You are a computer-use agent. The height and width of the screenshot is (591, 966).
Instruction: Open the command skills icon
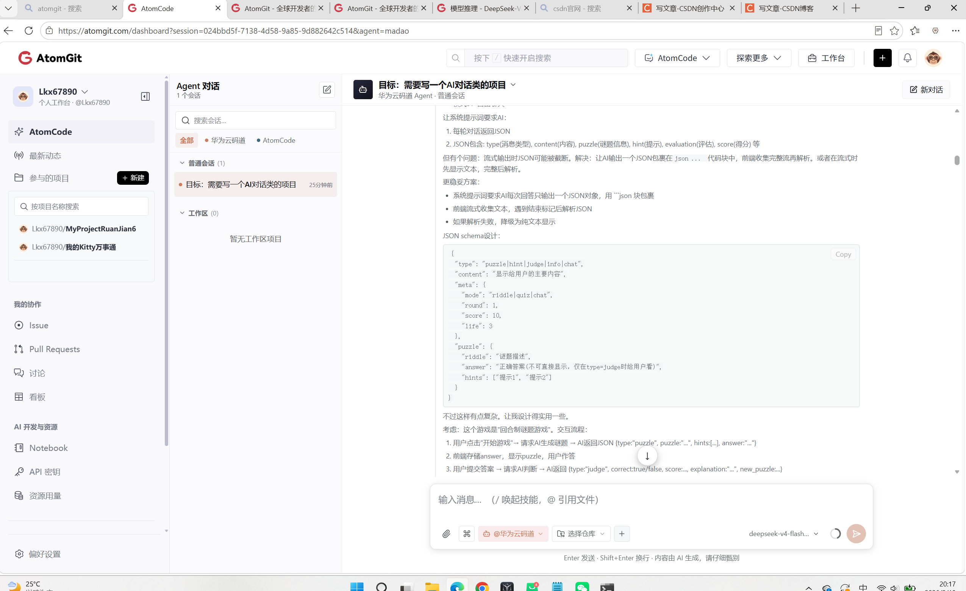tap(467, 534)
